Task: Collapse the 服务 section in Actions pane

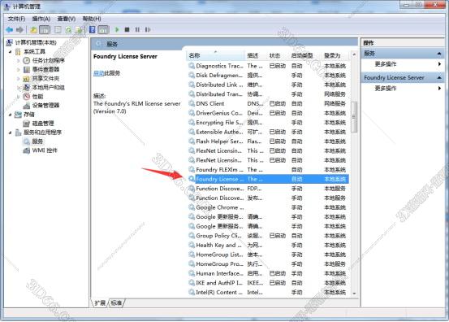Action: (439, 54)
